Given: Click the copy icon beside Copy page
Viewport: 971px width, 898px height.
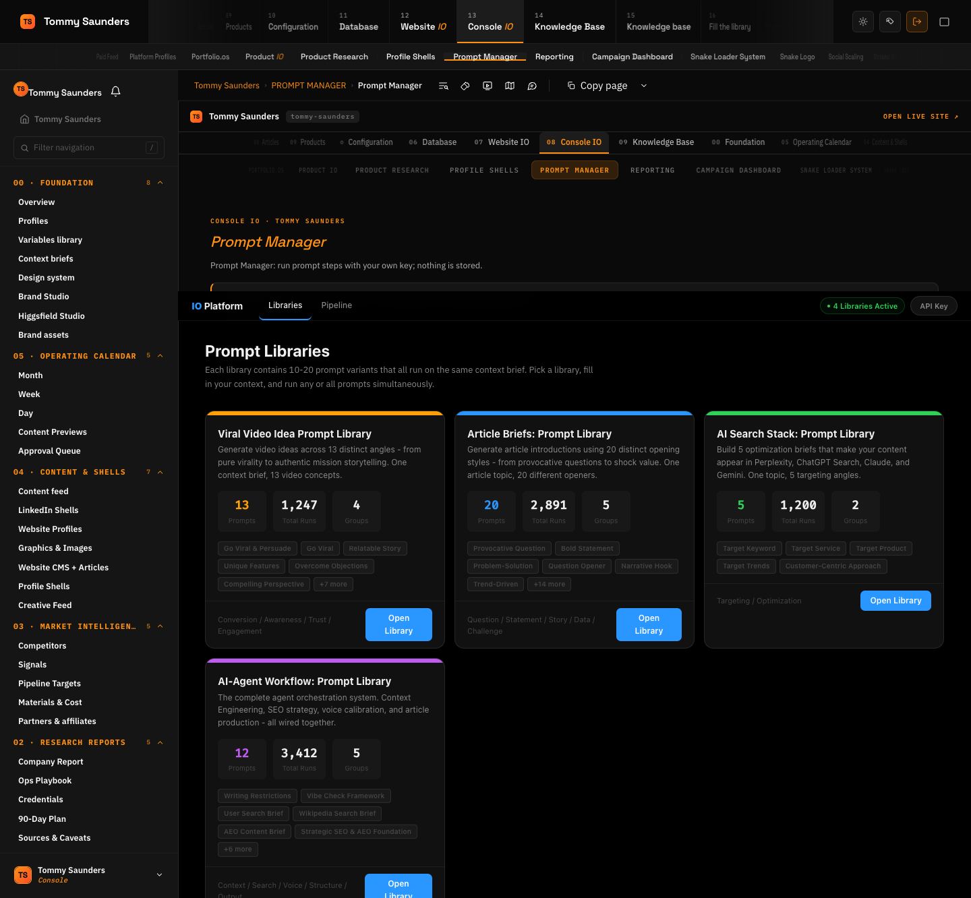Looking at the screenshot, I should [x=571, y=86].
